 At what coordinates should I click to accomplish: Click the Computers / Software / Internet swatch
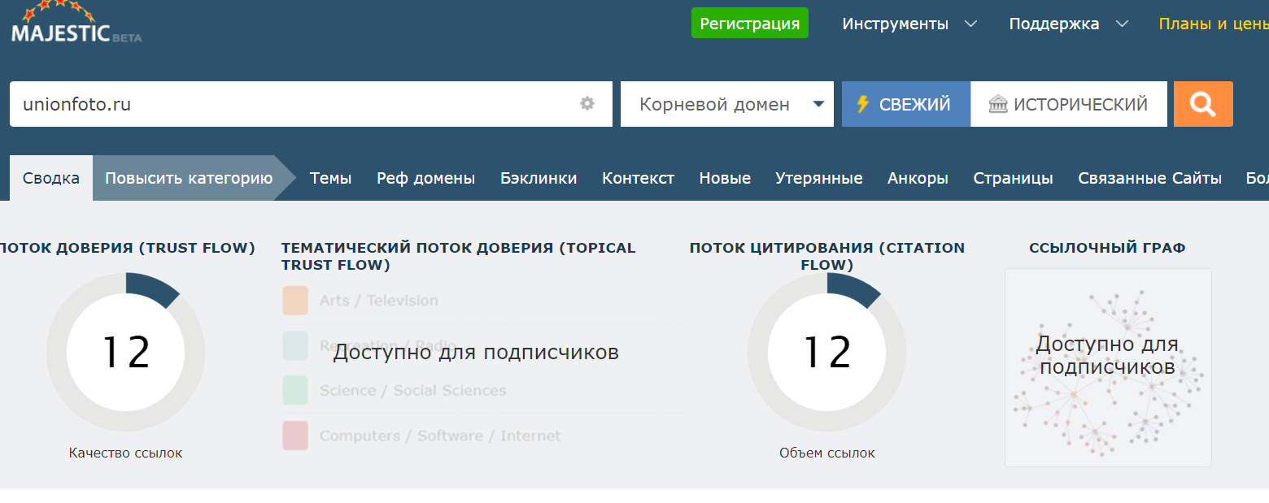click(x=294, y=436)
